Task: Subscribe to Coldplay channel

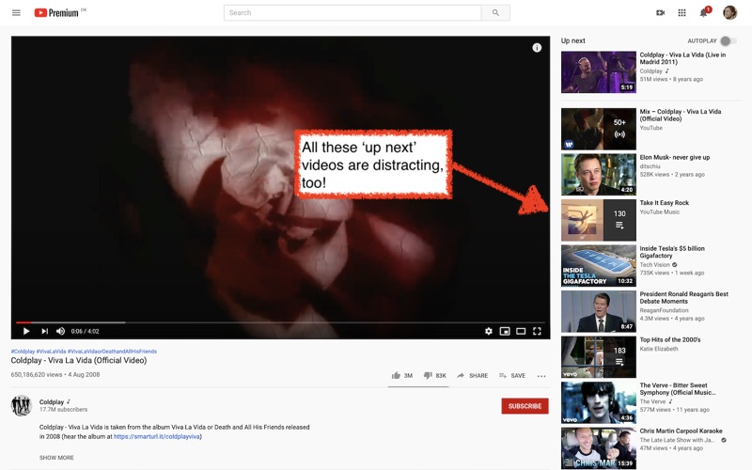Action: click(525, 406)
